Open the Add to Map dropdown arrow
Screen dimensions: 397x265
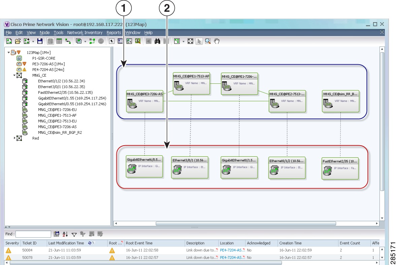click(33, 41)
